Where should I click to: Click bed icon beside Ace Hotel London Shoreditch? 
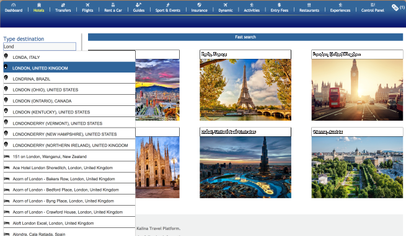tap(6, 168)
